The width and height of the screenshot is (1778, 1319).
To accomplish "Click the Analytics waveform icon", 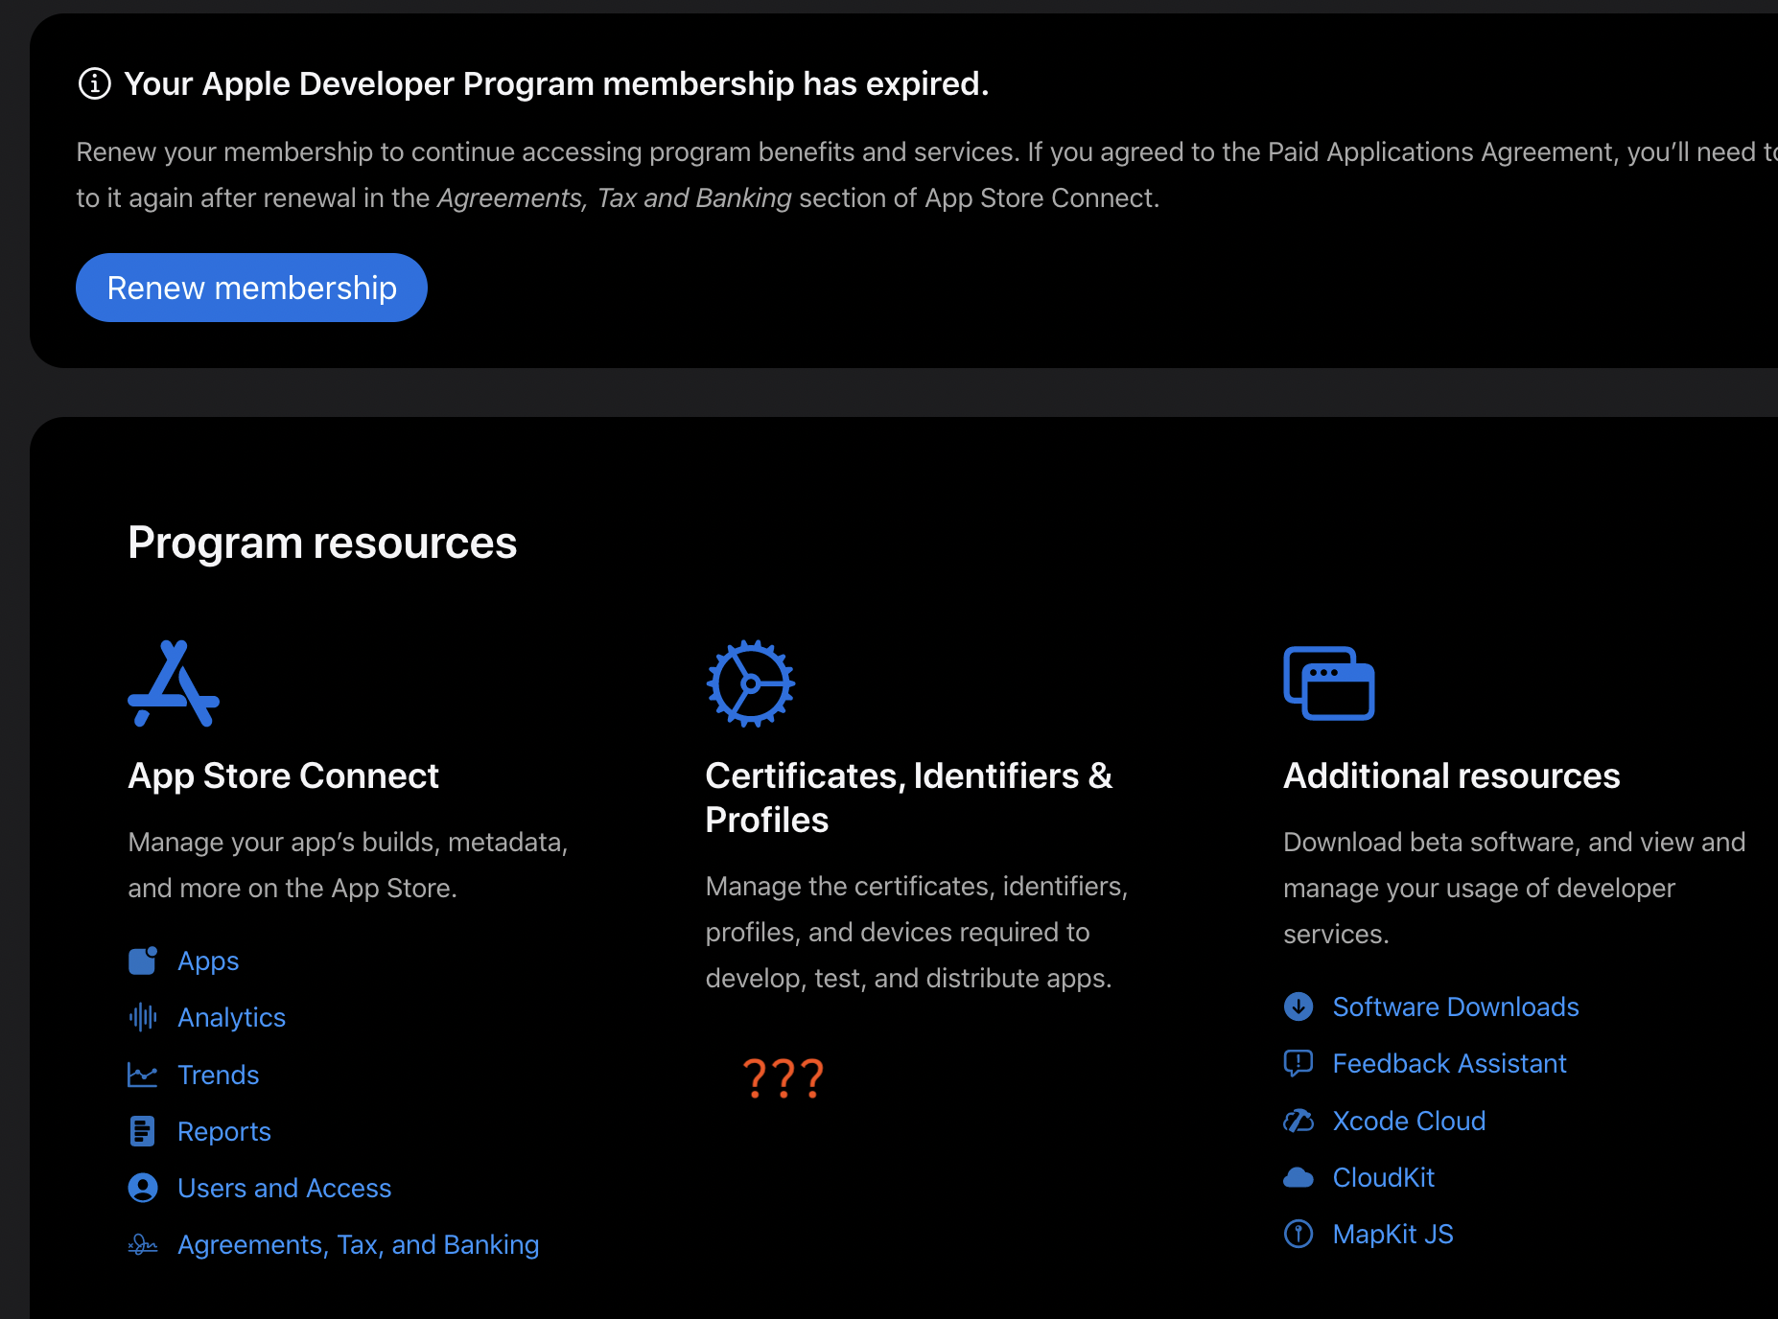I will [143, 1017].
